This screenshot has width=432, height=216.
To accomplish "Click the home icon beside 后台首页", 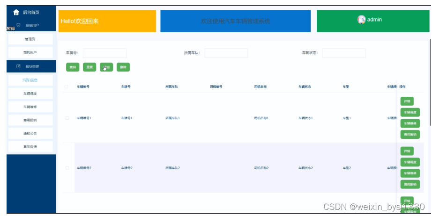I will point(16,12).
